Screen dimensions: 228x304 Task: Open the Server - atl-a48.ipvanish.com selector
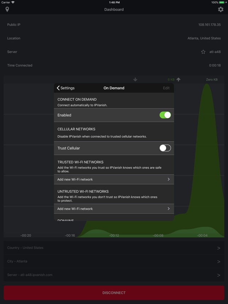click(x=114, y=275)
